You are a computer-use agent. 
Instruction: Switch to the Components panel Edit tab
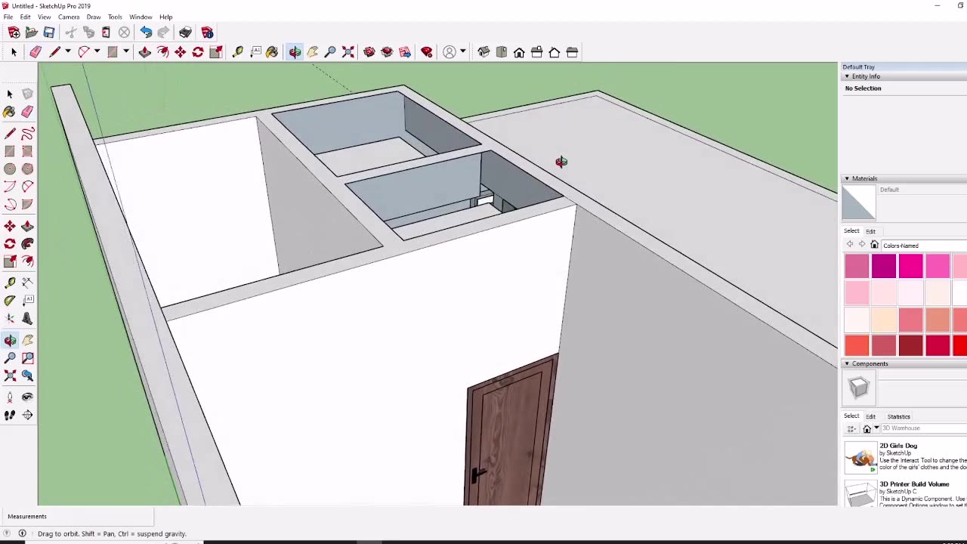click(870, 416)
